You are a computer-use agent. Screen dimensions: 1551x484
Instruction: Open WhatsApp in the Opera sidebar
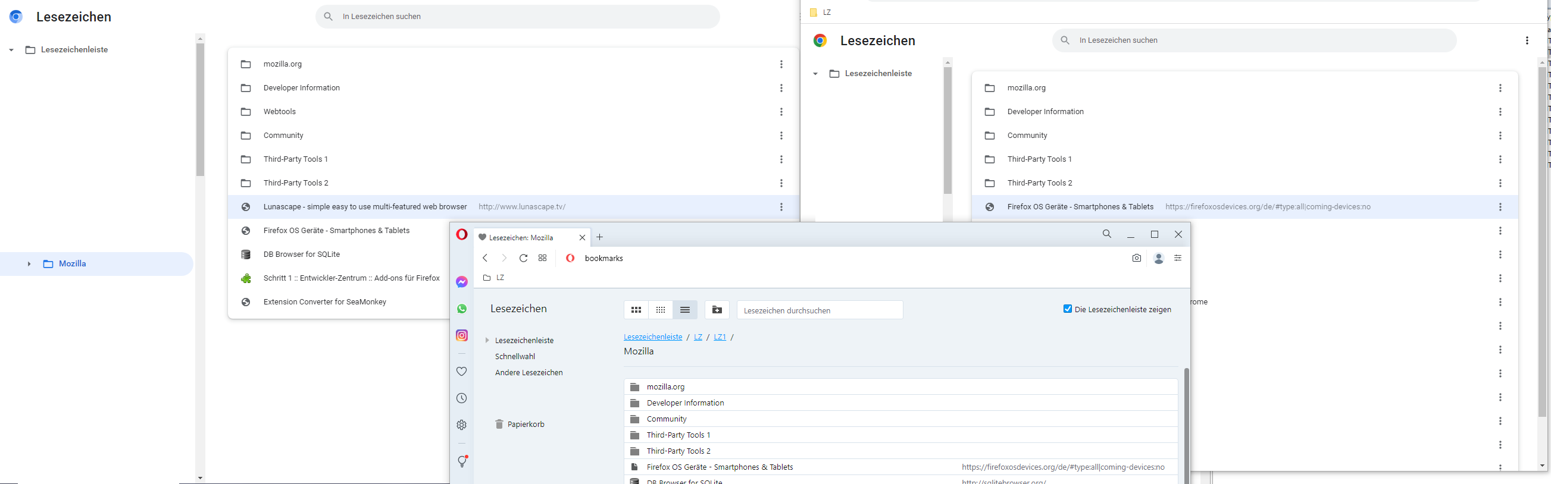[462, 309]
